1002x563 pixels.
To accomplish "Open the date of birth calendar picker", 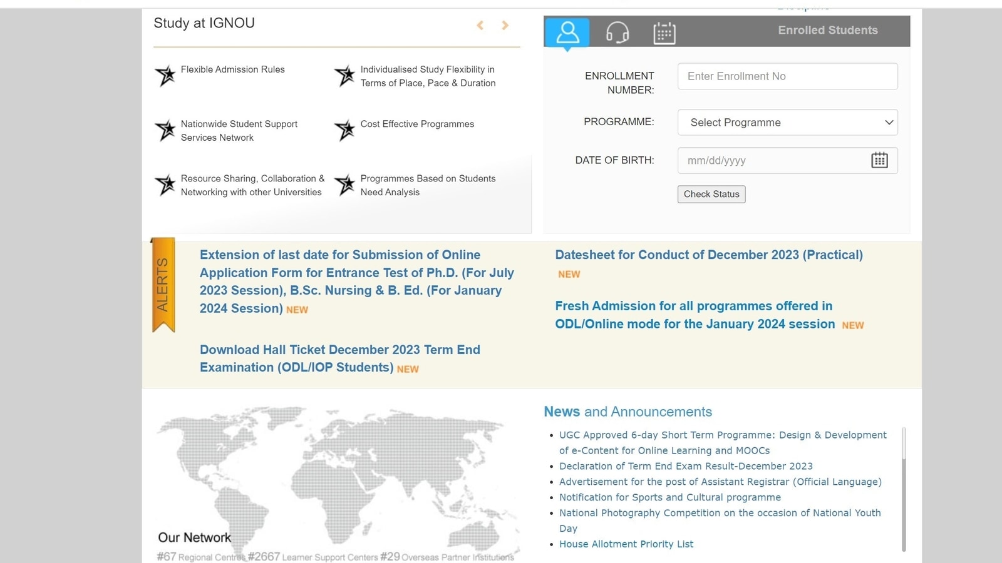I will (879, 160).
